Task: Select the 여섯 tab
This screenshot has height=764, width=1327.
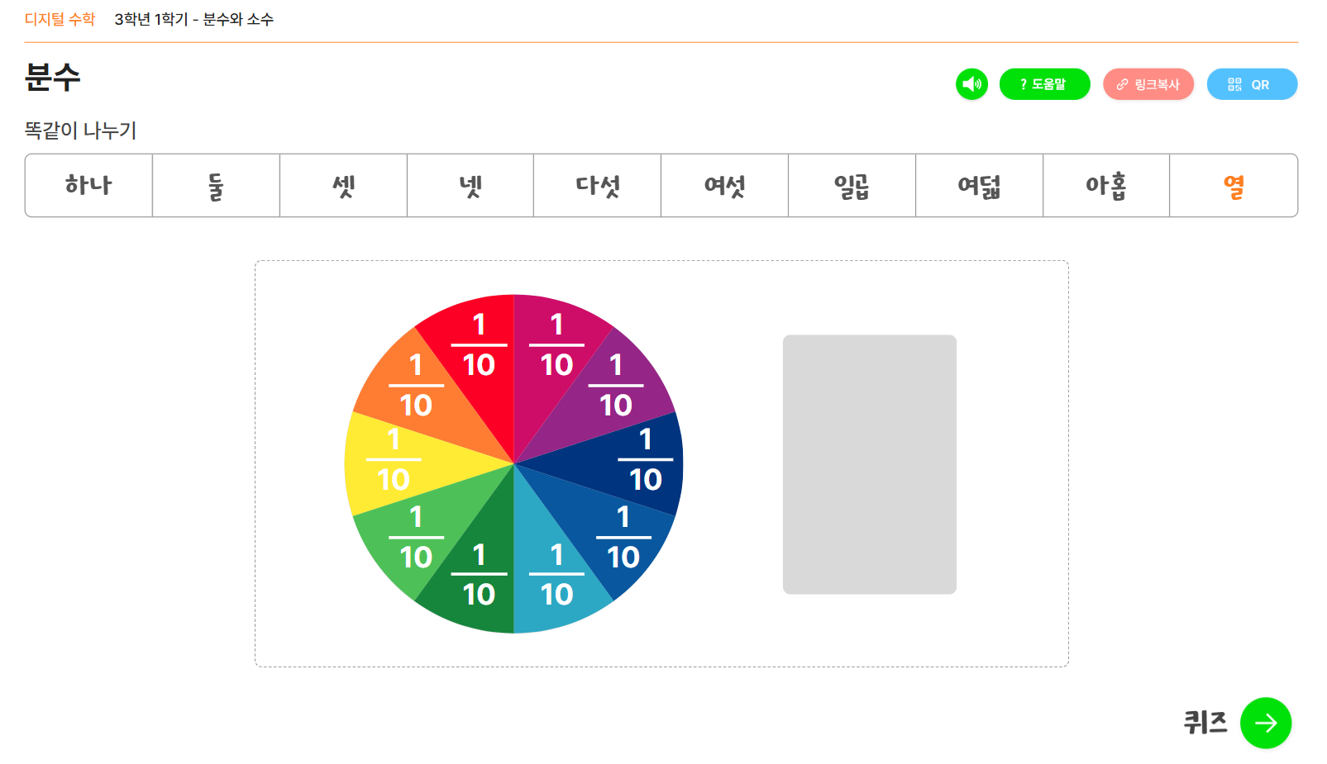Action: point(724,186)
